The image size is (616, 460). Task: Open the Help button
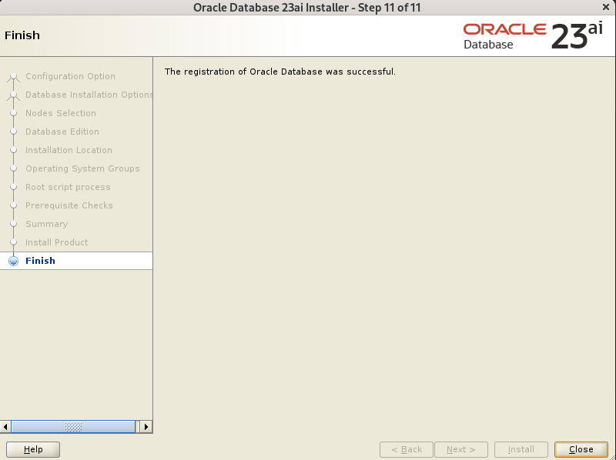click(33, 449)
